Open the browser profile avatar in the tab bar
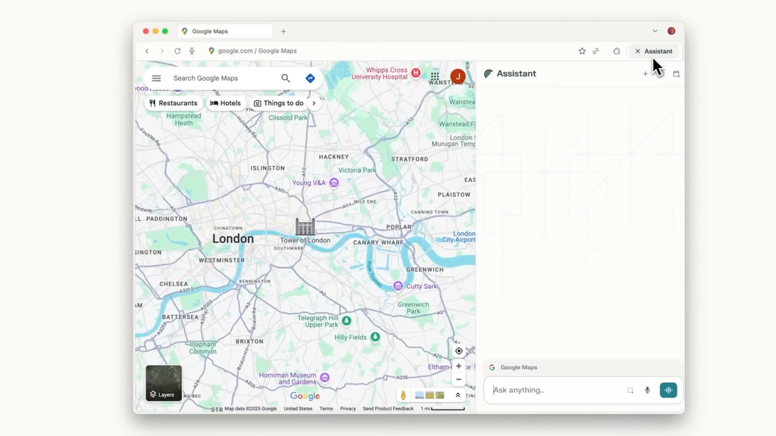 [x=671, y=30]
